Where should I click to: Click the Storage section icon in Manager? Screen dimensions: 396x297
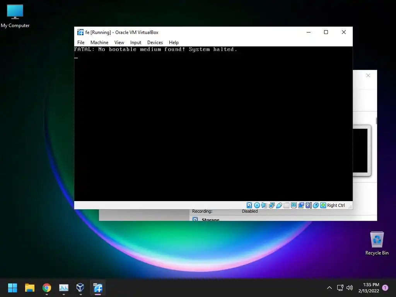pyautogui.click(x=195, y=219)
